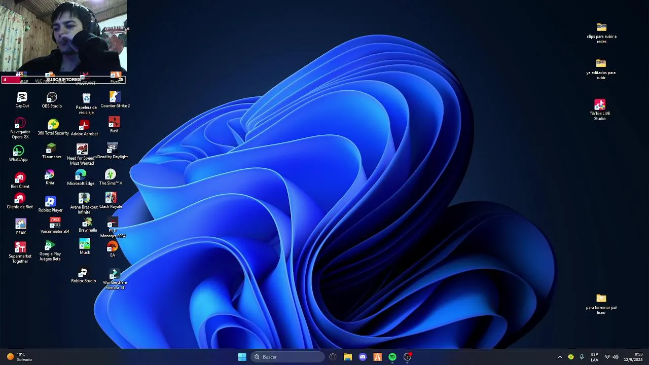Select Arena Breakout Infinite icon
The image size is (649, 365).
84,203
